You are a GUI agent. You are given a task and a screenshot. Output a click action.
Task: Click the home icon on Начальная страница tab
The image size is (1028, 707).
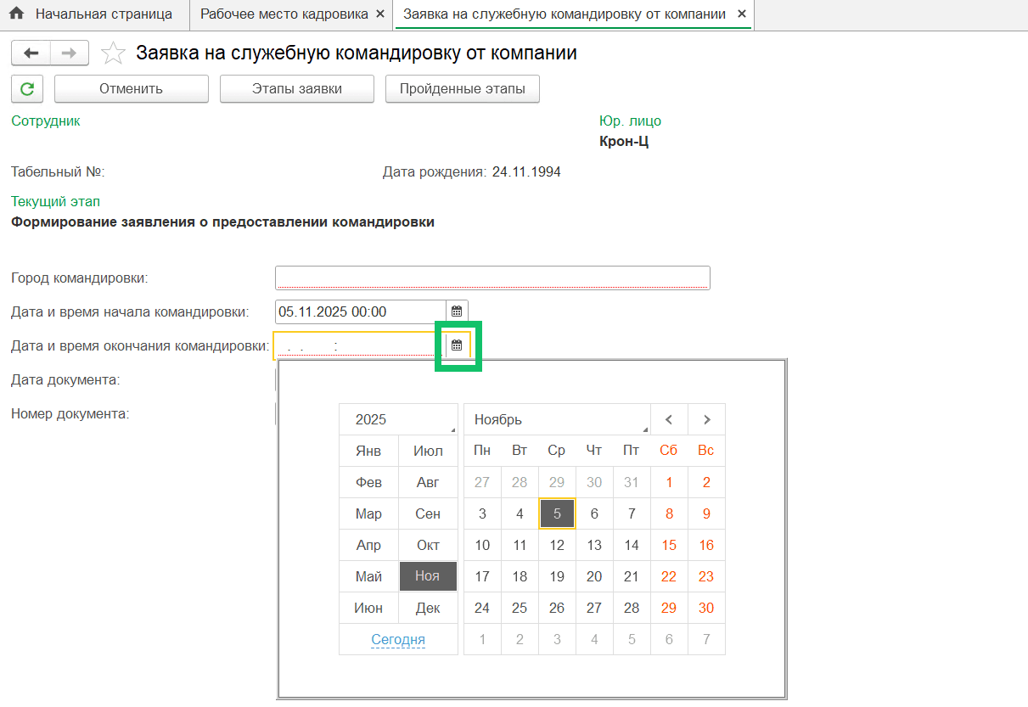tap(17, 14)
